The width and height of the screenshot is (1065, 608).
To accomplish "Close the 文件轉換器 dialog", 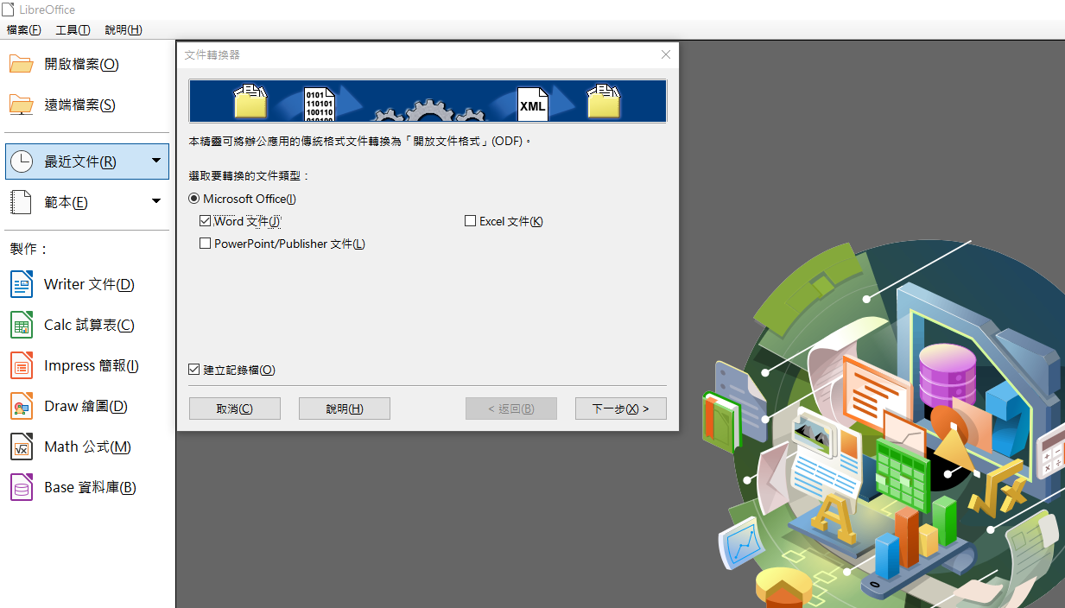I will click(x=666, y=54).
